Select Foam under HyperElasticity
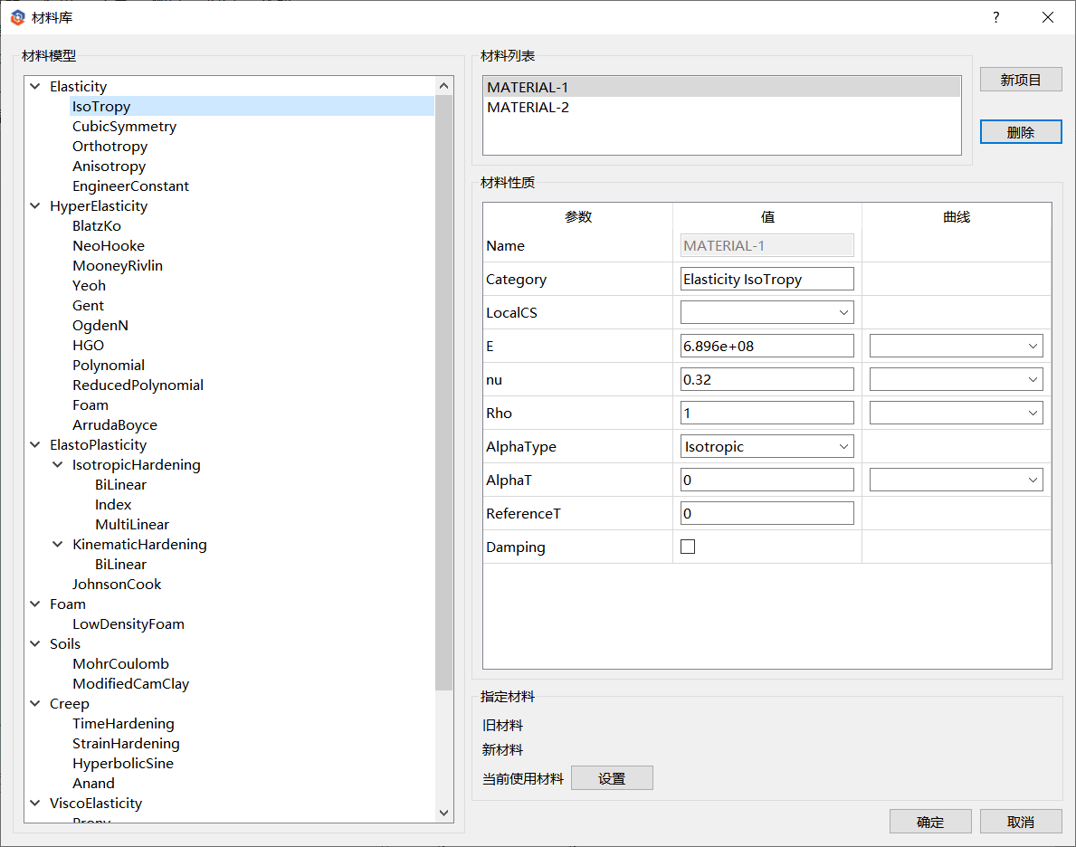Image resolution: width=1076 pixels, height=847 pixels. tap(90, 405)
